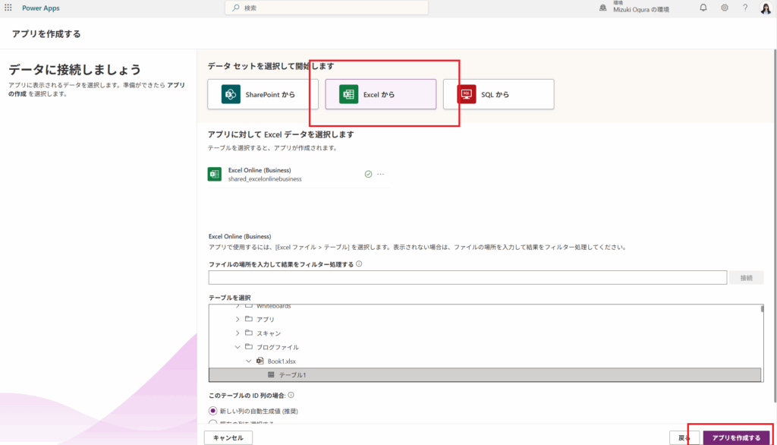Open the app launcher waffle icon

click(x=8, y=8)
